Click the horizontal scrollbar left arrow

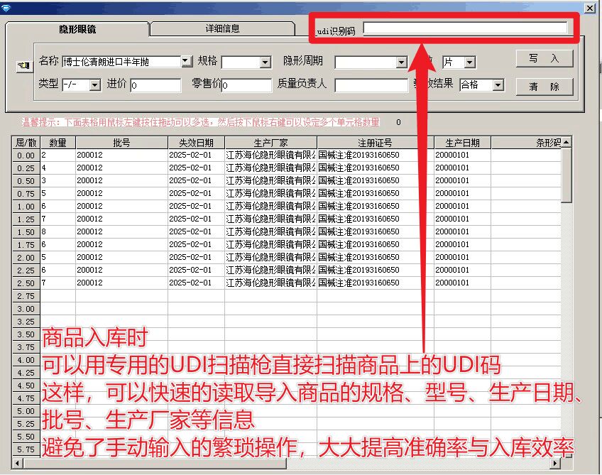click(17, 464)
